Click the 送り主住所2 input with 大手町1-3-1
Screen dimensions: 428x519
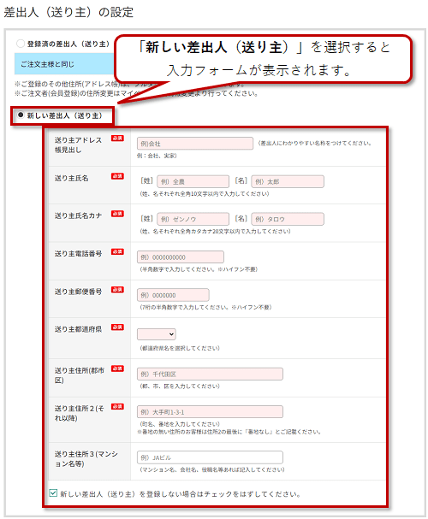210,412
